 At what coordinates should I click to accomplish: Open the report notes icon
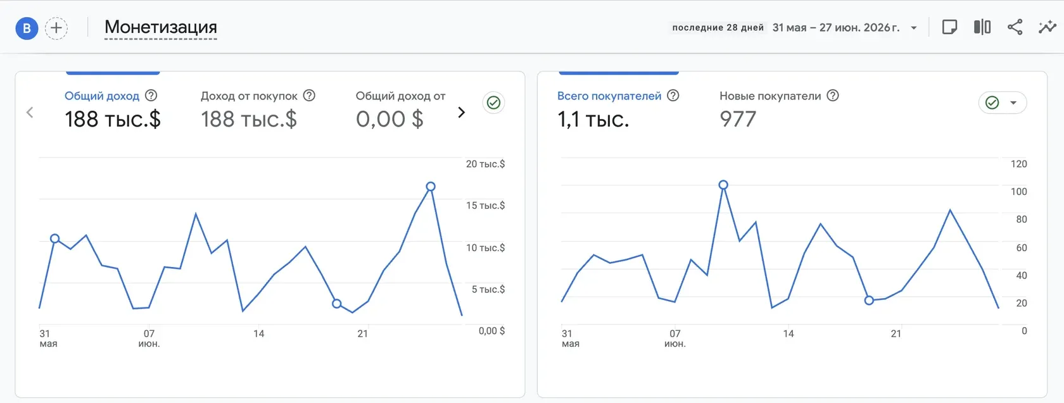pyautogui.click(x=949, y=27)
